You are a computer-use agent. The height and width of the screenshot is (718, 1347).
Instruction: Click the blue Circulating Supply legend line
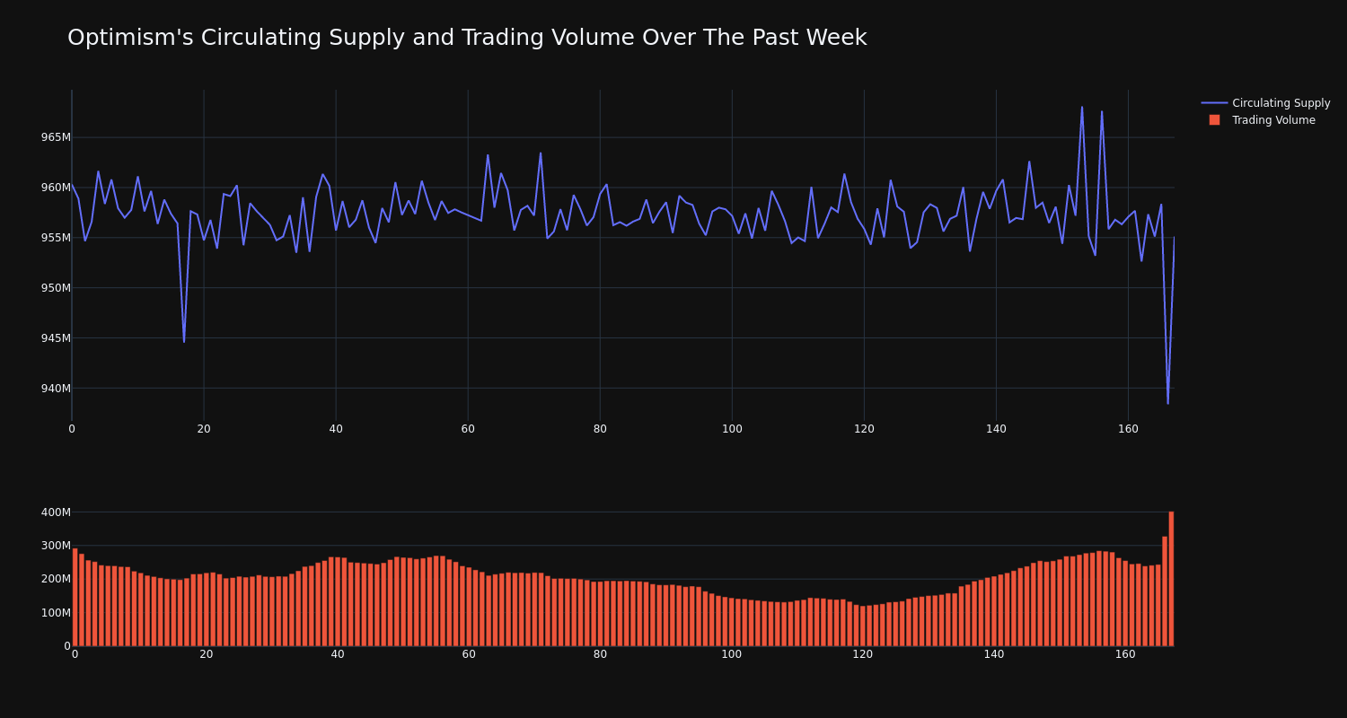(x=1214, y=103)
